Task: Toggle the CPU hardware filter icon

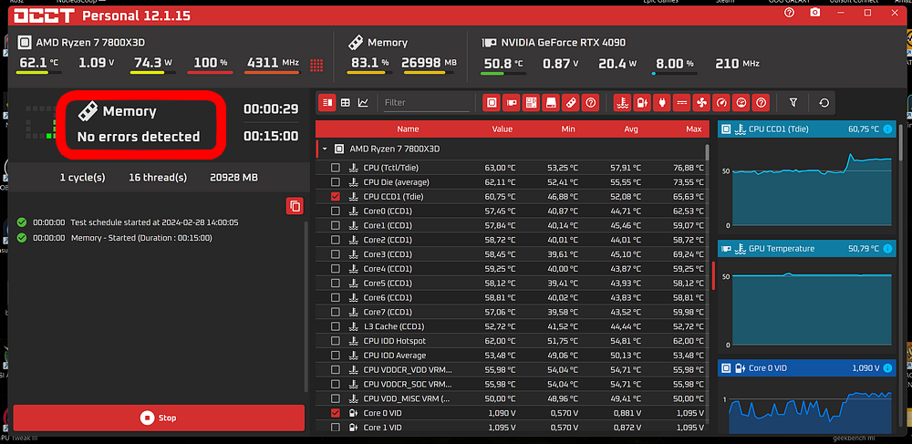Action: pyautogui.click(x=492, y=103)
